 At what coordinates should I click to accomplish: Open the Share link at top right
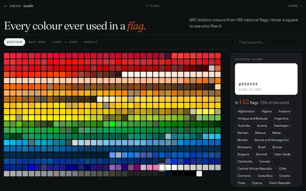click(295, 6)
